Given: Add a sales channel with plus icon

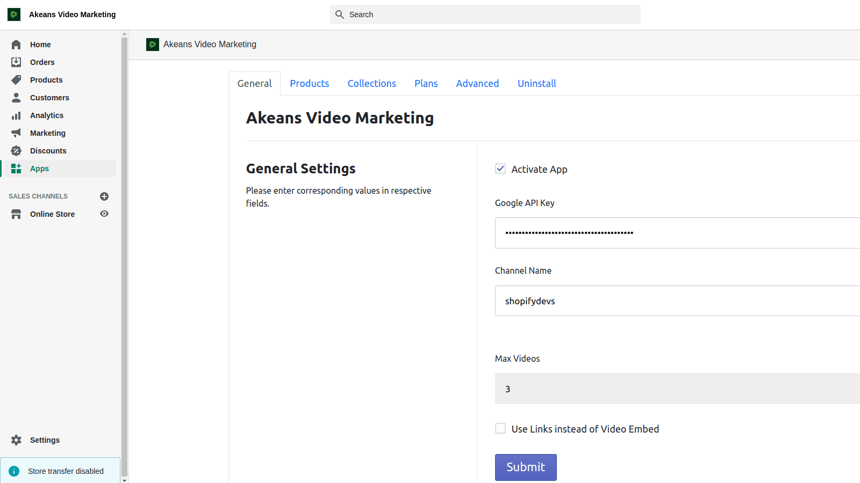Looking at the screenshot, I should tap(104, 196).
